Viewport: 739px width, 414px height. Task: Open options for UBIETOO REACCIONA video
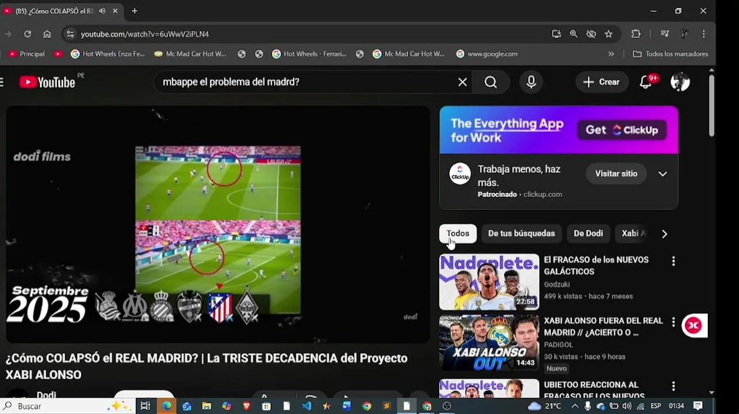point(673,386)
